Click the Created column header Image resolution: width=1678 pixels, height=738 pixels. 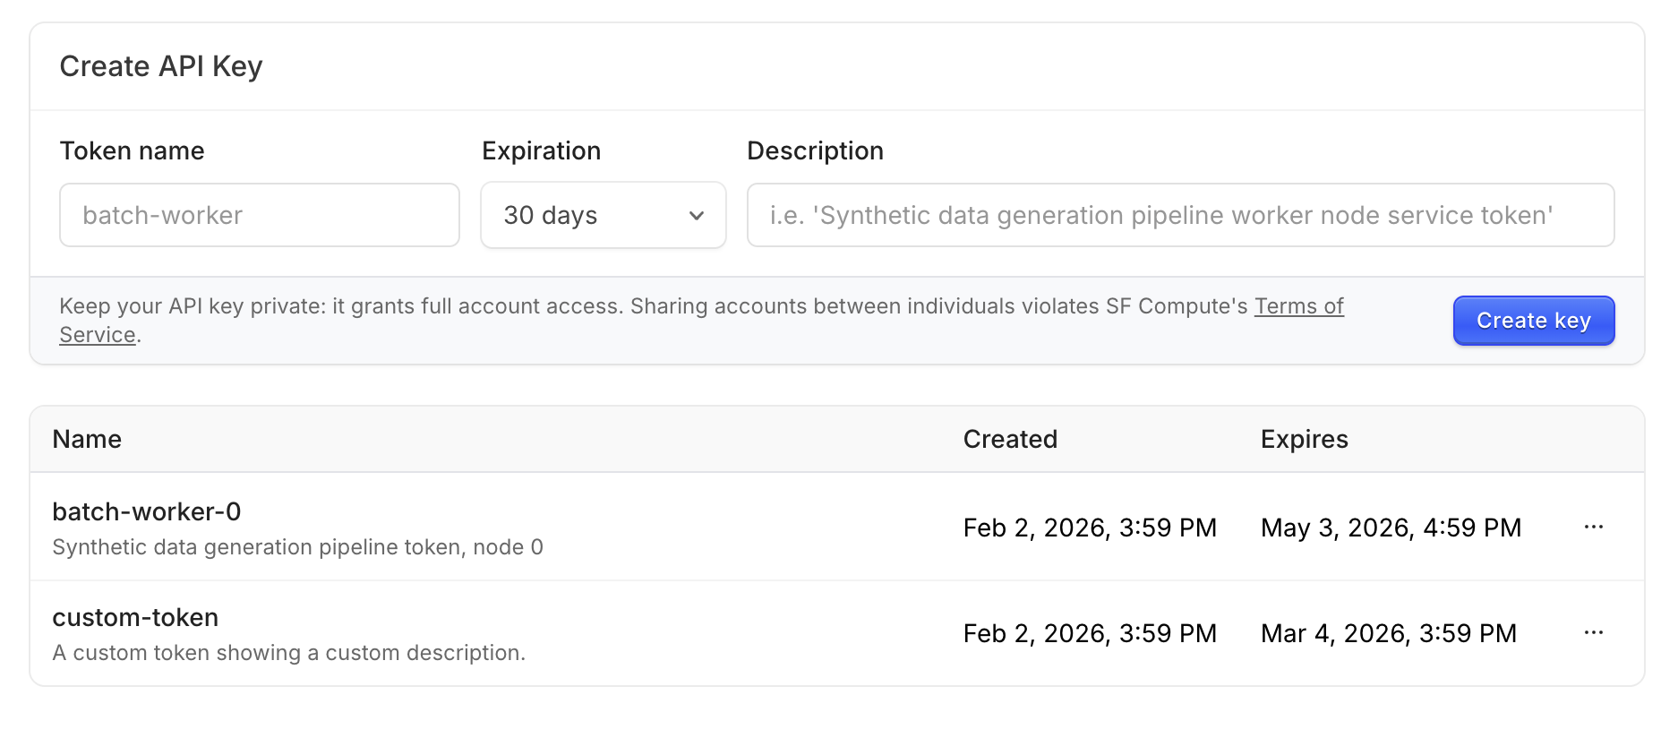click(x=1009, y=440)
